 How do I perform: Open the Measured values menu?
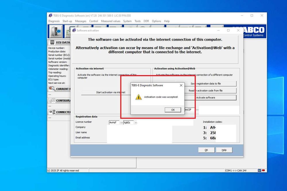click(110, 21)
